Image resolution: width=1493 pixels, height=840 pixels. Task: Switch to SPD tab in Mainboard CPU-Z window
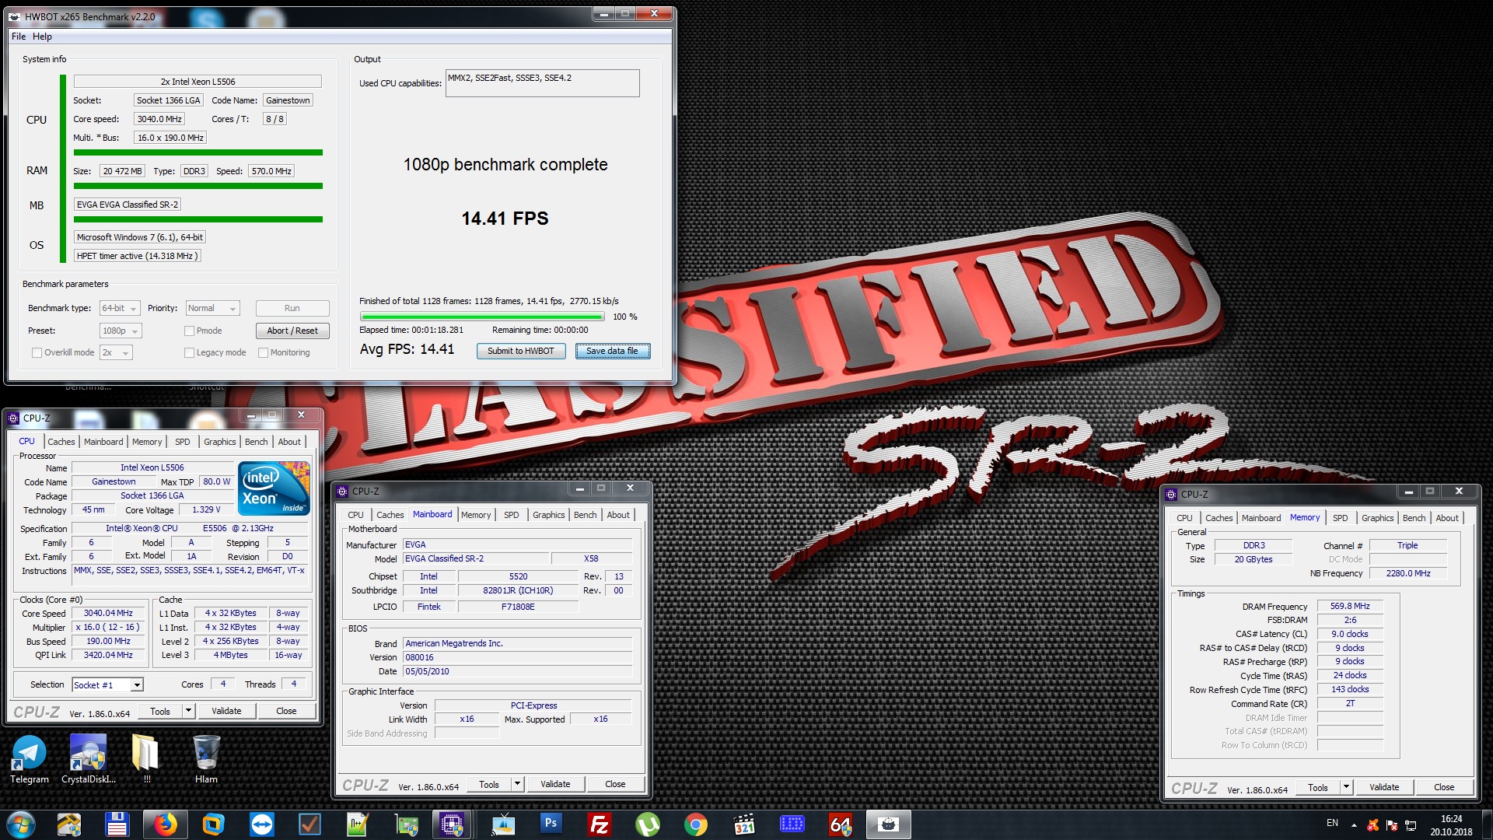click(x=511, y=515)
